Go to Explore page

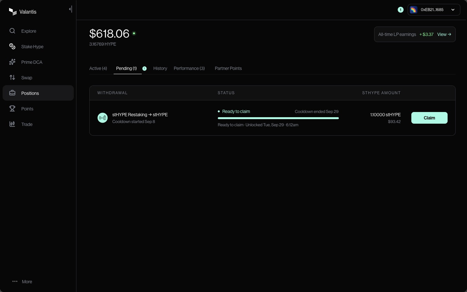tap(29, 31)
